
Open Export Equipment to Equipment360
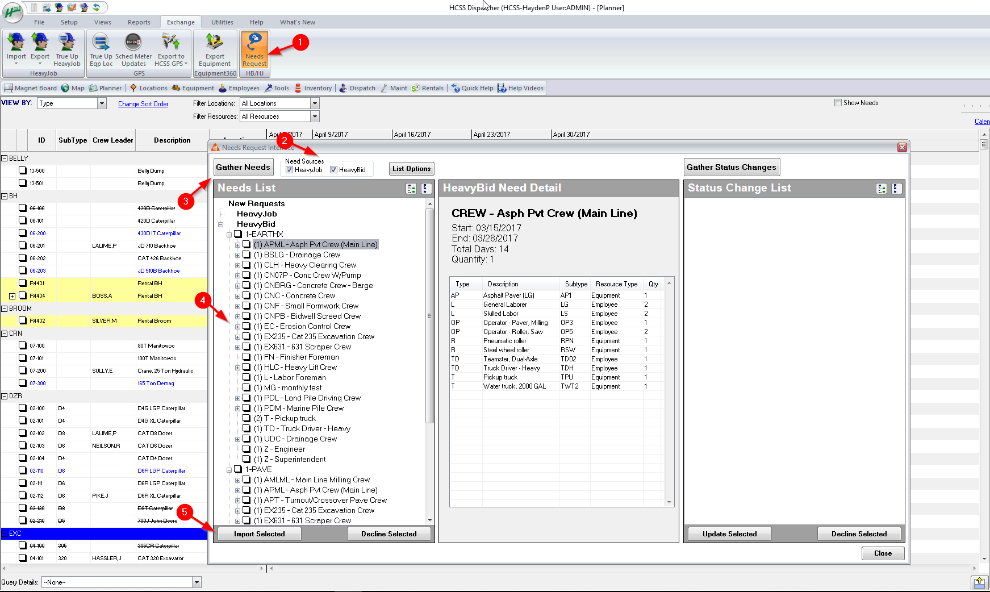(x=215, y=50)
